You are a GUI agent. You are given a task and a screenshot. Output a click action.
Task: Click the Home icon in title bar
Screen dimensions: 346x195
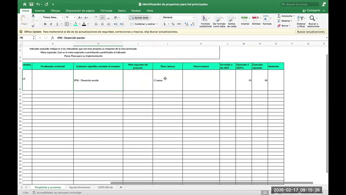(25, 4)
